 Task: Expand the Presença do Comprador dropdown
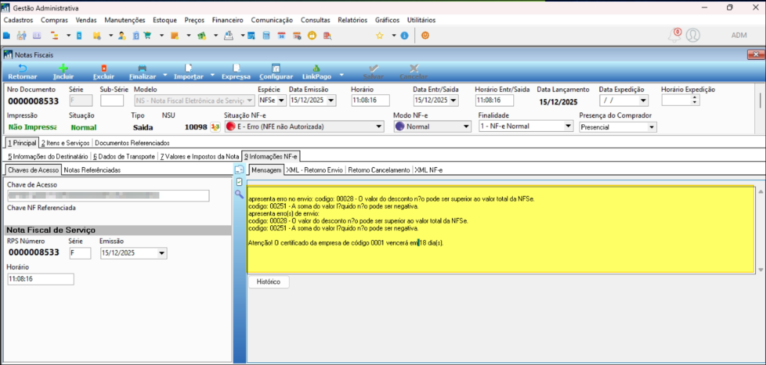(651, 127)
